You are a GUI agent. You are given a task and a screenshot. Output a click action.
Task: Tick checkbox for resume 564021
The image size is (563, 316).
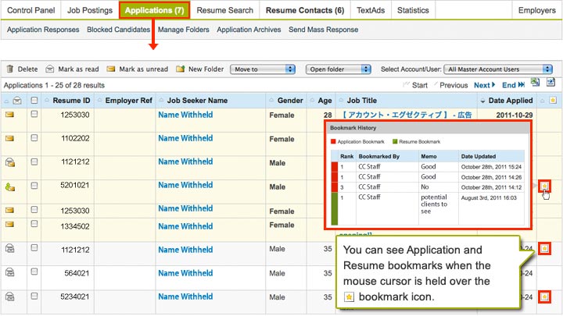coord(34,272)
